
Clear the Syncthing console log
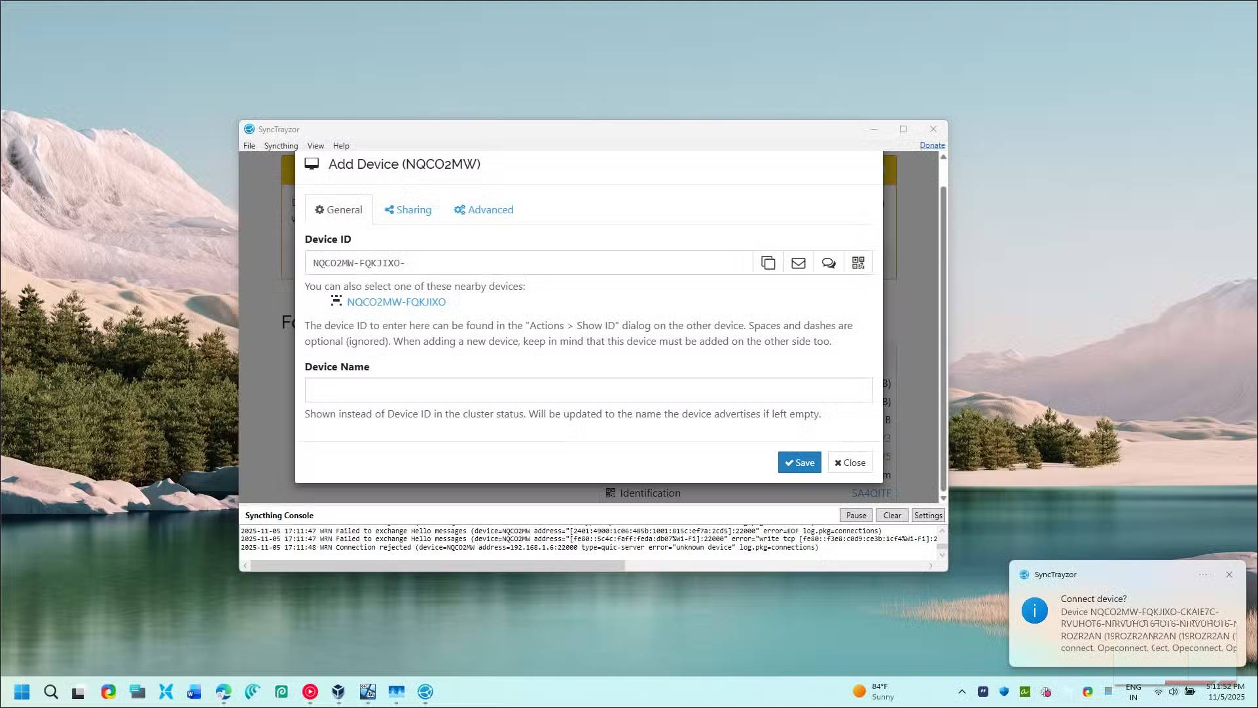[x=891, y=515]
